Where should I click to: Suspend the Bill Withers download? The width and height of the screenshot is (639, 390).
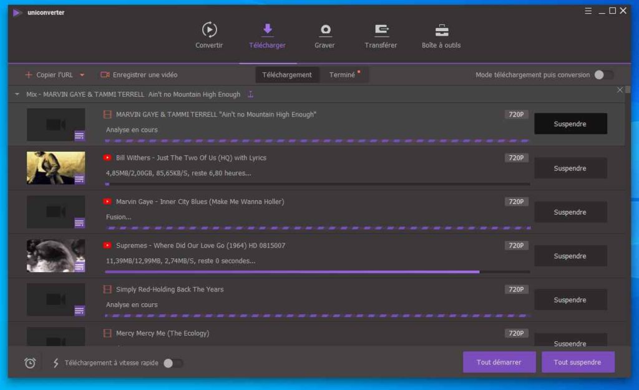point(570,168)
